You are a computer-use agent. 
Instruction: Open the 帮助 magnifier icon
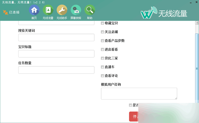pos(90,10)
